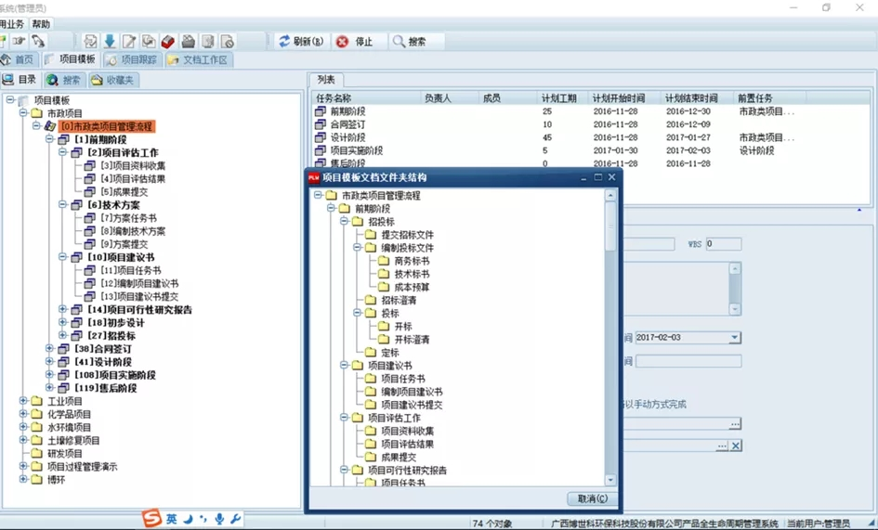Viewport: 878px width, 530px height.
Task: Expand the 工业项目 folder in left tree
Action: 23,402
